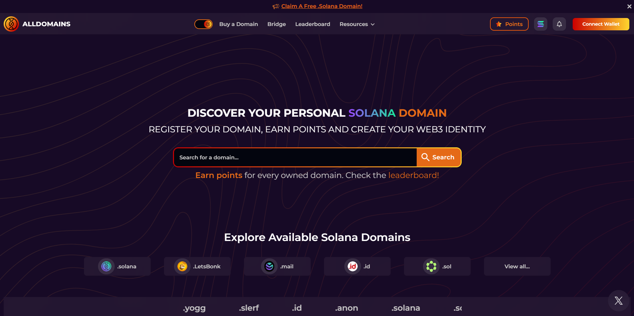Select the .solana domain icon
Image resolution: width=634 pixels, height=316 pixels.
click(x=106, y=266)
